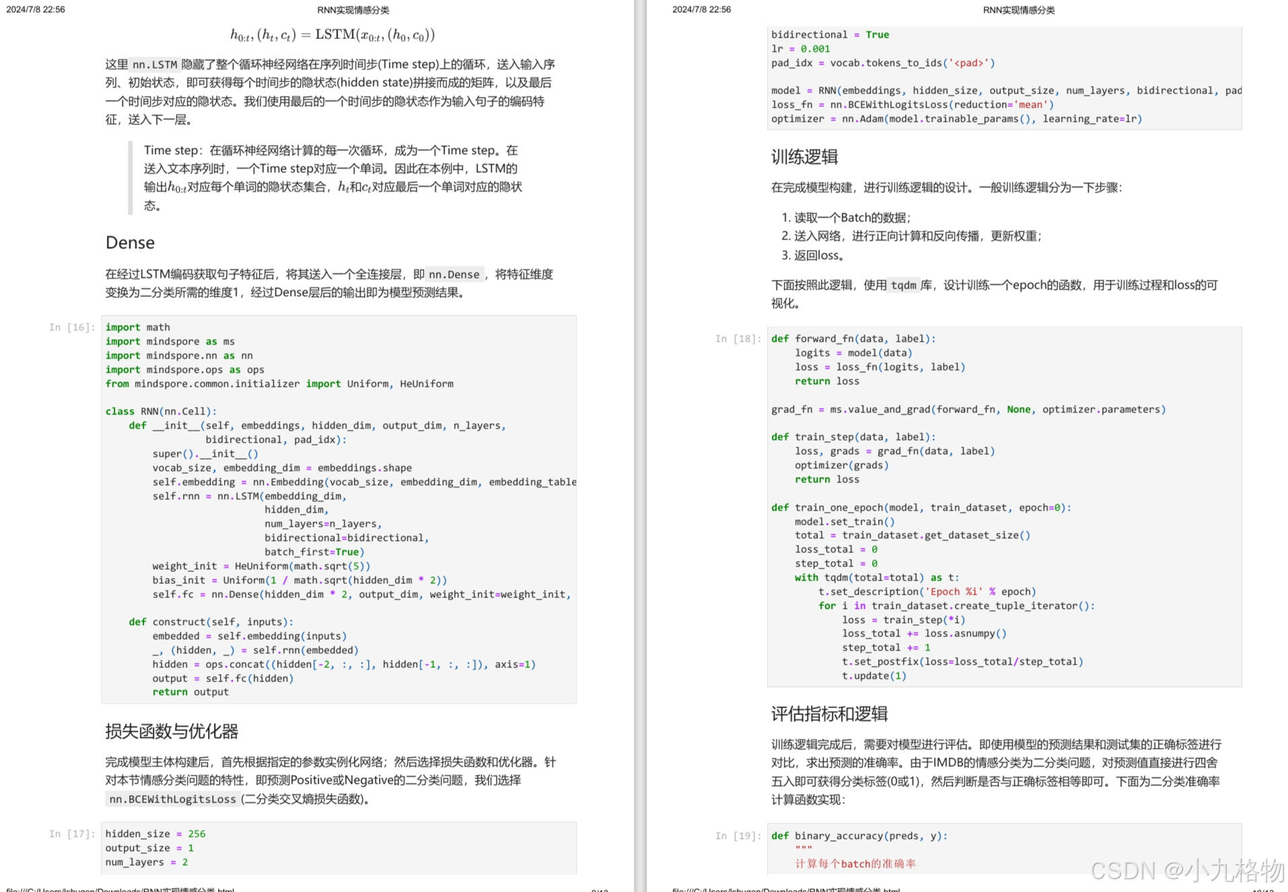The image size is (1288, 892).
Task: Click the 'import math' code line
Action: (x=138, y=328)
